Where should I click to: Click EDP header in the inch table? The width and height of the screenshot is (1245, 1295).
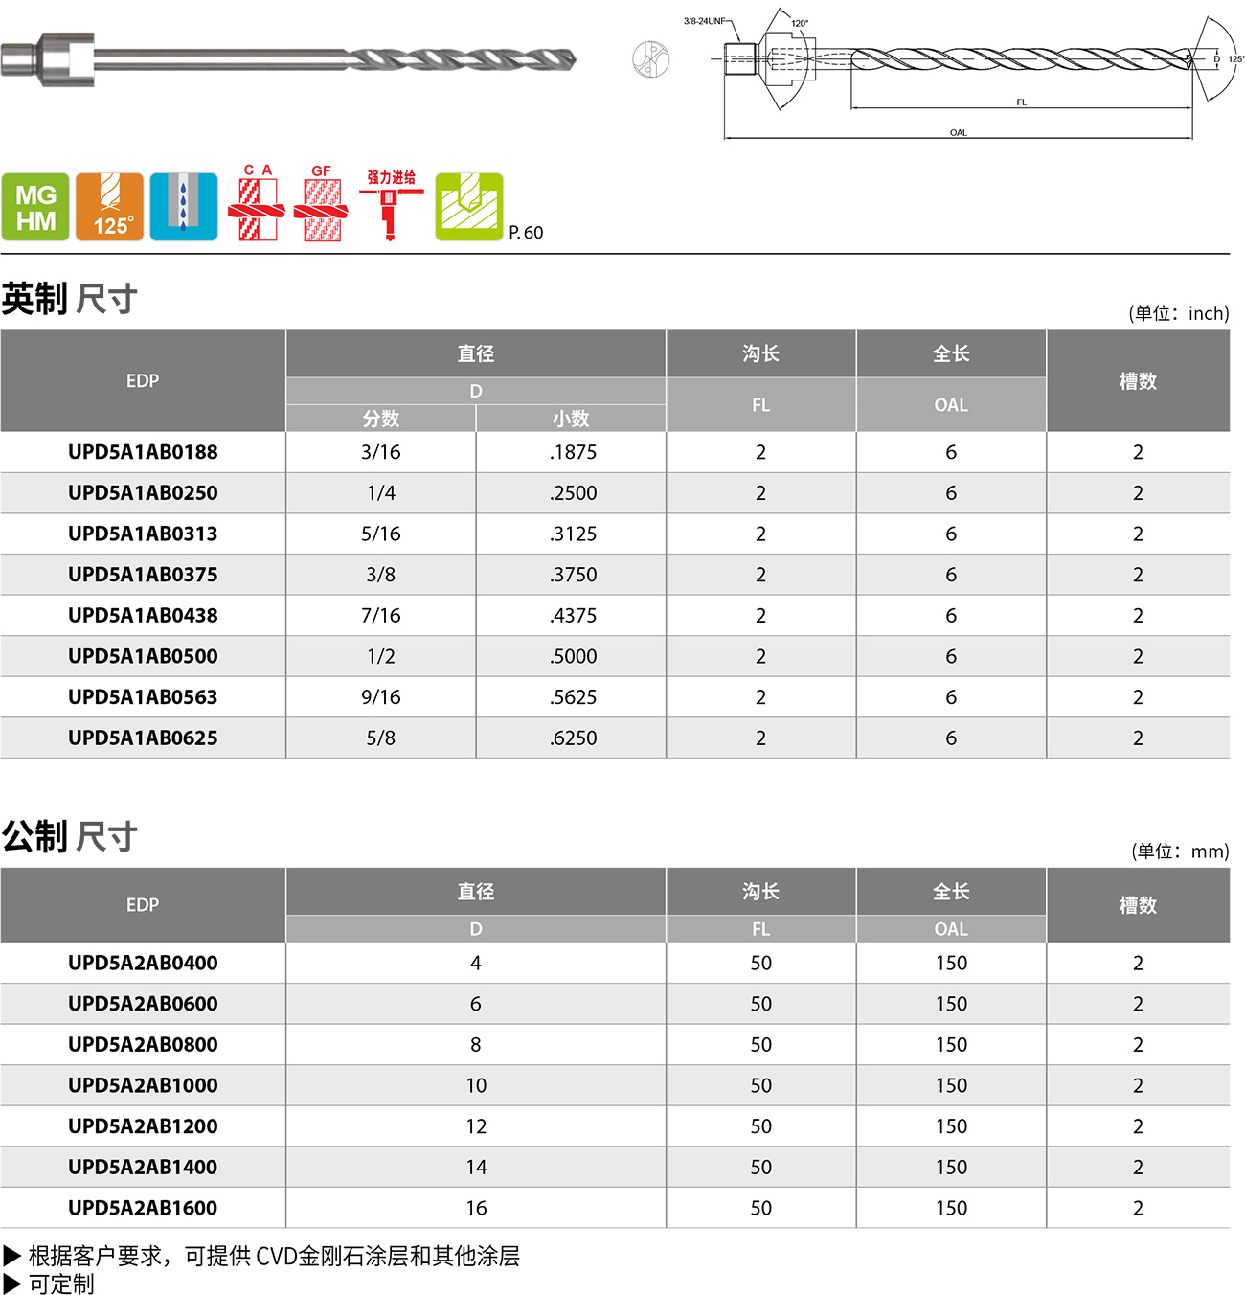click(143, 381)
